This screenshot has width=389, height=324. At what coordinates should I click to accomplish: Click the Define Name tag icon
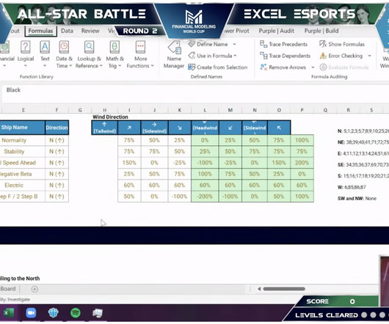[192, 44]
